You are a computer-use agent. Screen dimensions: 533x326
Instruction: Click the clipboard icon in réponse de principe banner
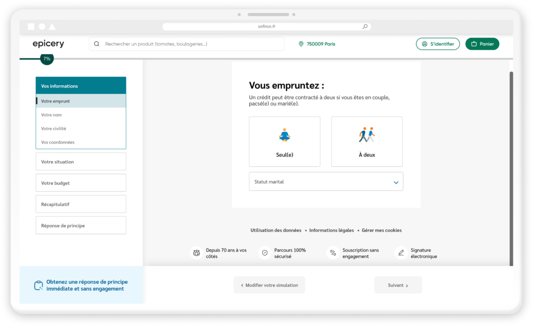click(x=38, y=285)
